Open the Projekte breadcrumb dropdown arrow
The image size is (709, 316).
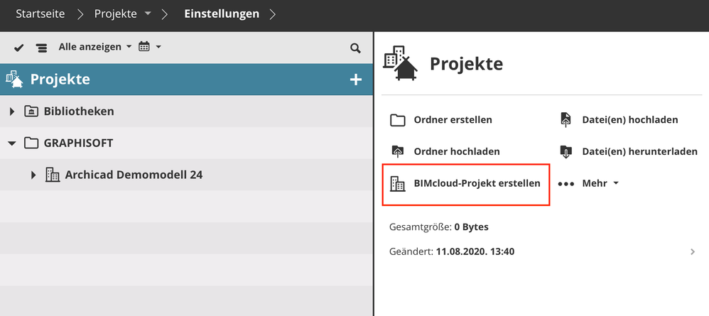coord(148,14)
